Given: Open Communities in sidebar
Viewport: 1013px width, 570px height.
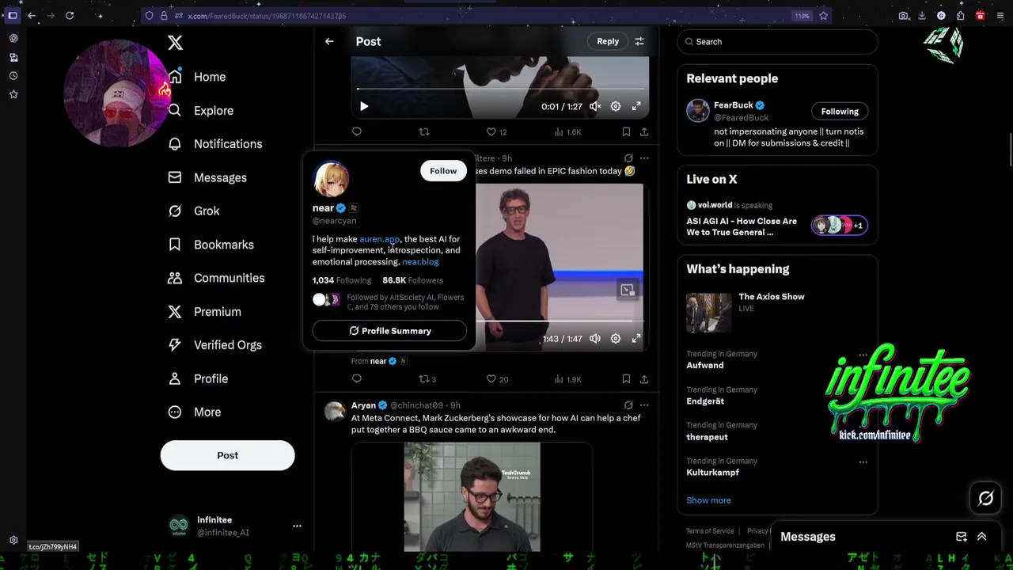Looking at the screenshot, I should coord(216,278).
